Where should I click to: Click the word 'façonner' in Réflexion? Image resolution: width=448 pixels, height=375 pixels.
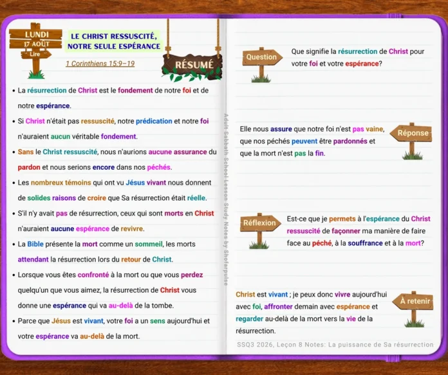(346, 231)
